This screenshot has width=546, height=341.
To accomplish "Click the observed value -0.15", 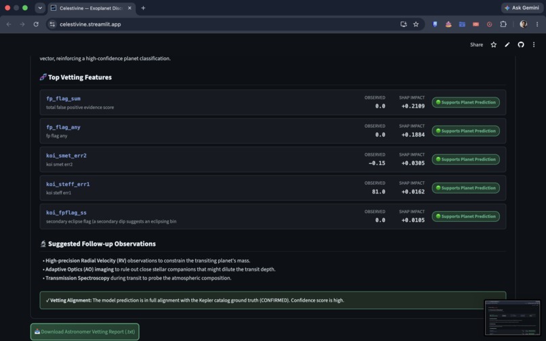I will pyautogui.click(x=377, y=163).
